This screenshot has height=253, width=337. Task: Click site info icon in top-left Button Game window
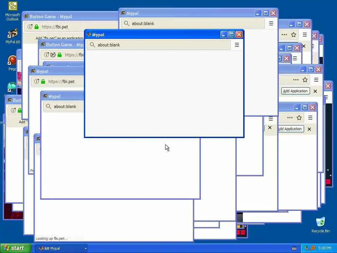click(x=30, y=27)
